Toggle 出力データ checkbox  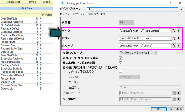coord(64,93)
